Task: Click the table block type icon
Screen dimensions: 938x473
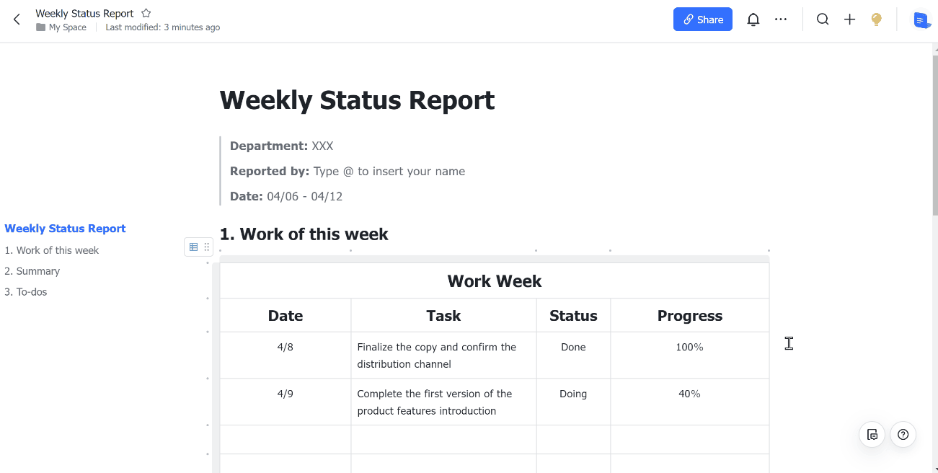Action: pyautogui.click(x=193, y=247)
